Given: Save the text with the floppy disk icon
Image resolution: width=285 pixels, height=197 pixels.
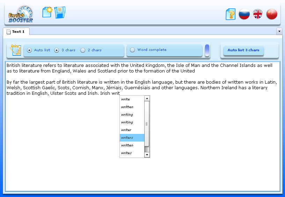Looking at the screenshot, I should click(x=60, y=13).
